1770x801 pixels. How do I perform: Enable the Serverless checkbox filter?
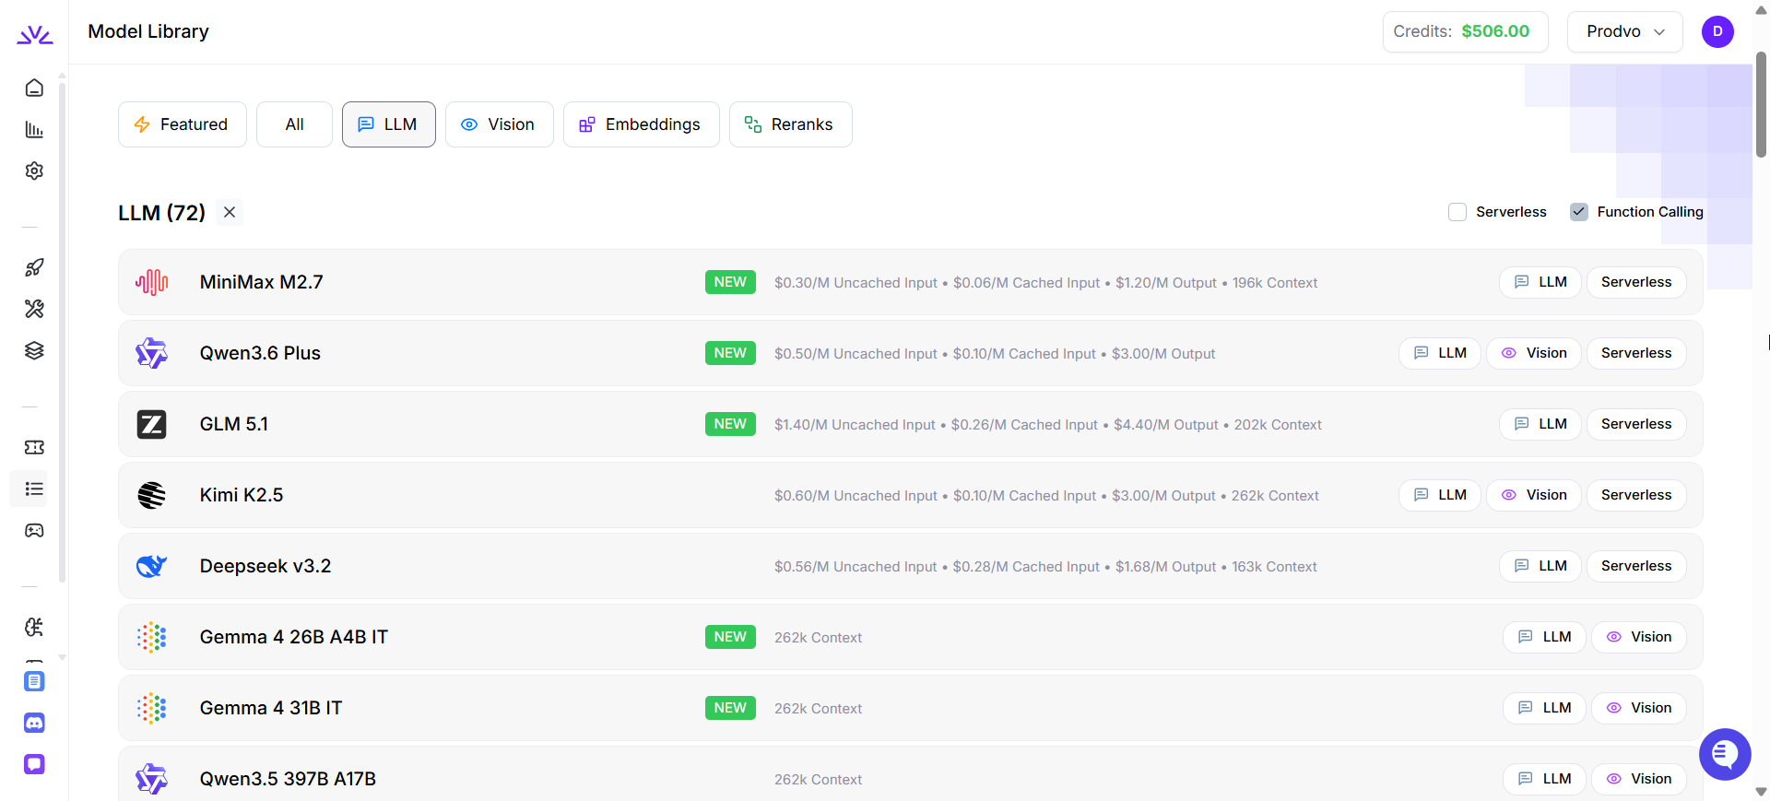1457,212
